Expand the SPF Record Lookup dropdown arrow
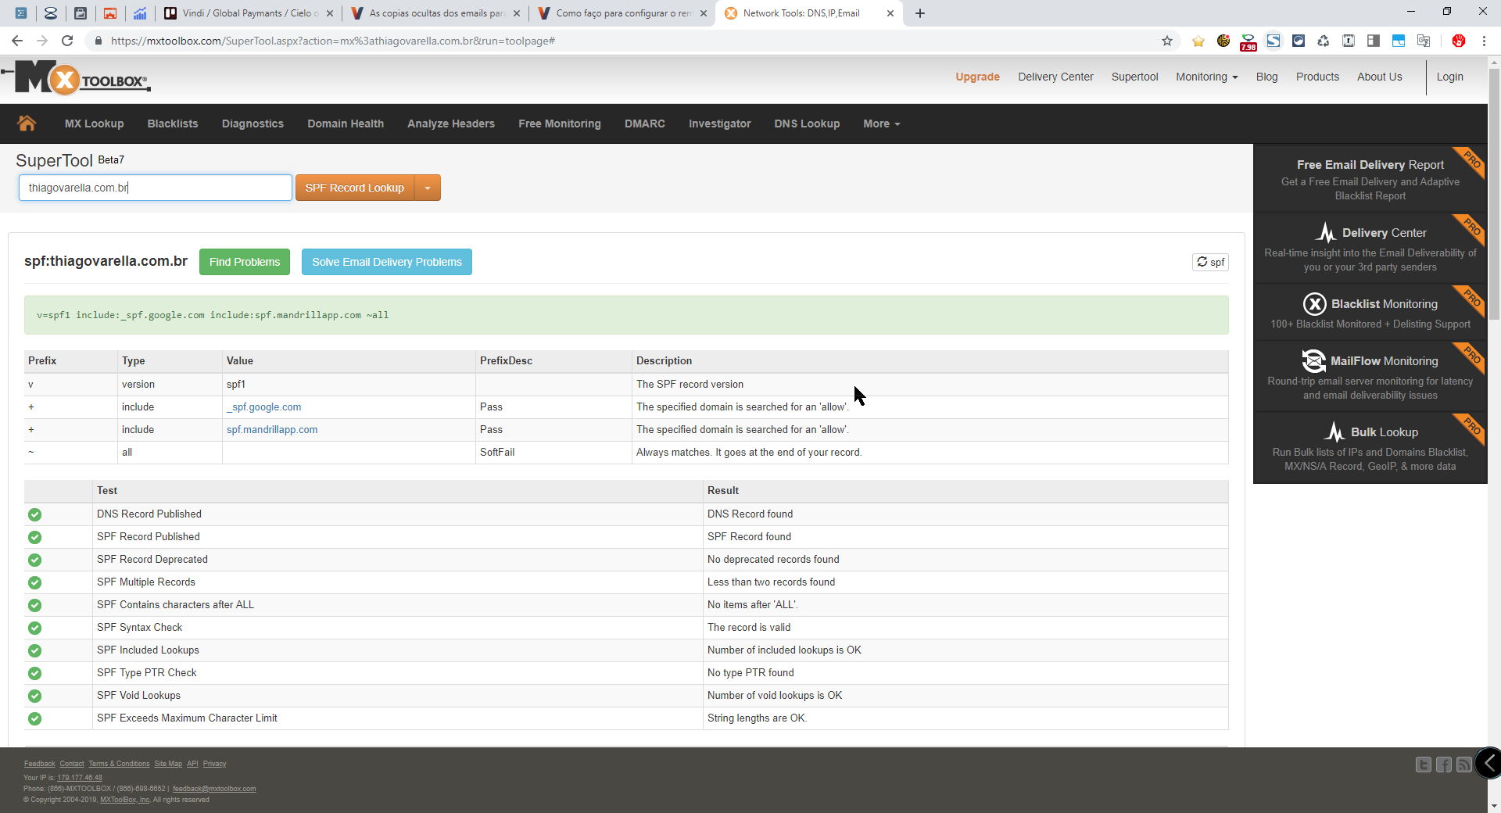The width and height of the screenshot is (1501, 813). 428,188
